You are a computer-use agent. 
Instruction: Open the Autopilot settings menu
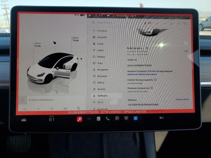pyautogui.click(x=100, y=37)
